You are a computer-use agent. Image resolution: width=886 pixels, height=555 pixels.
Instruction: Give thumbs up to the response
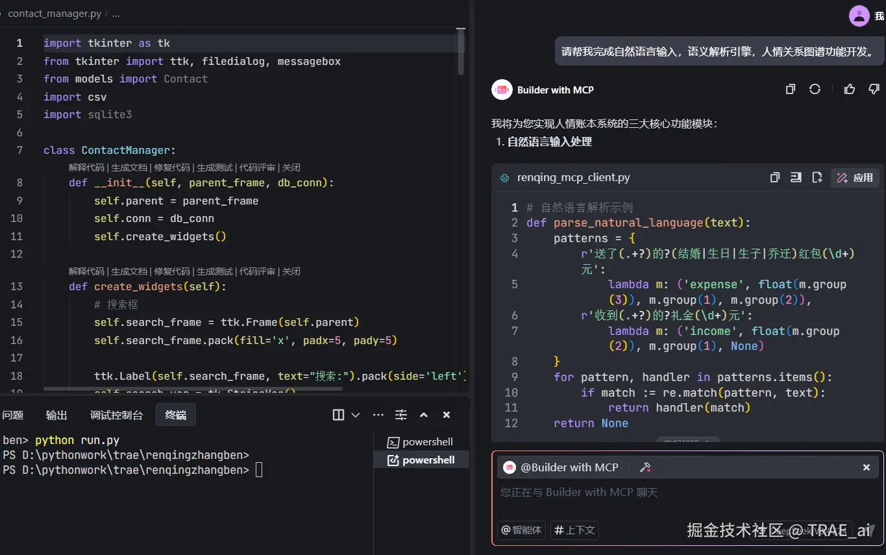tap(850, 90)
